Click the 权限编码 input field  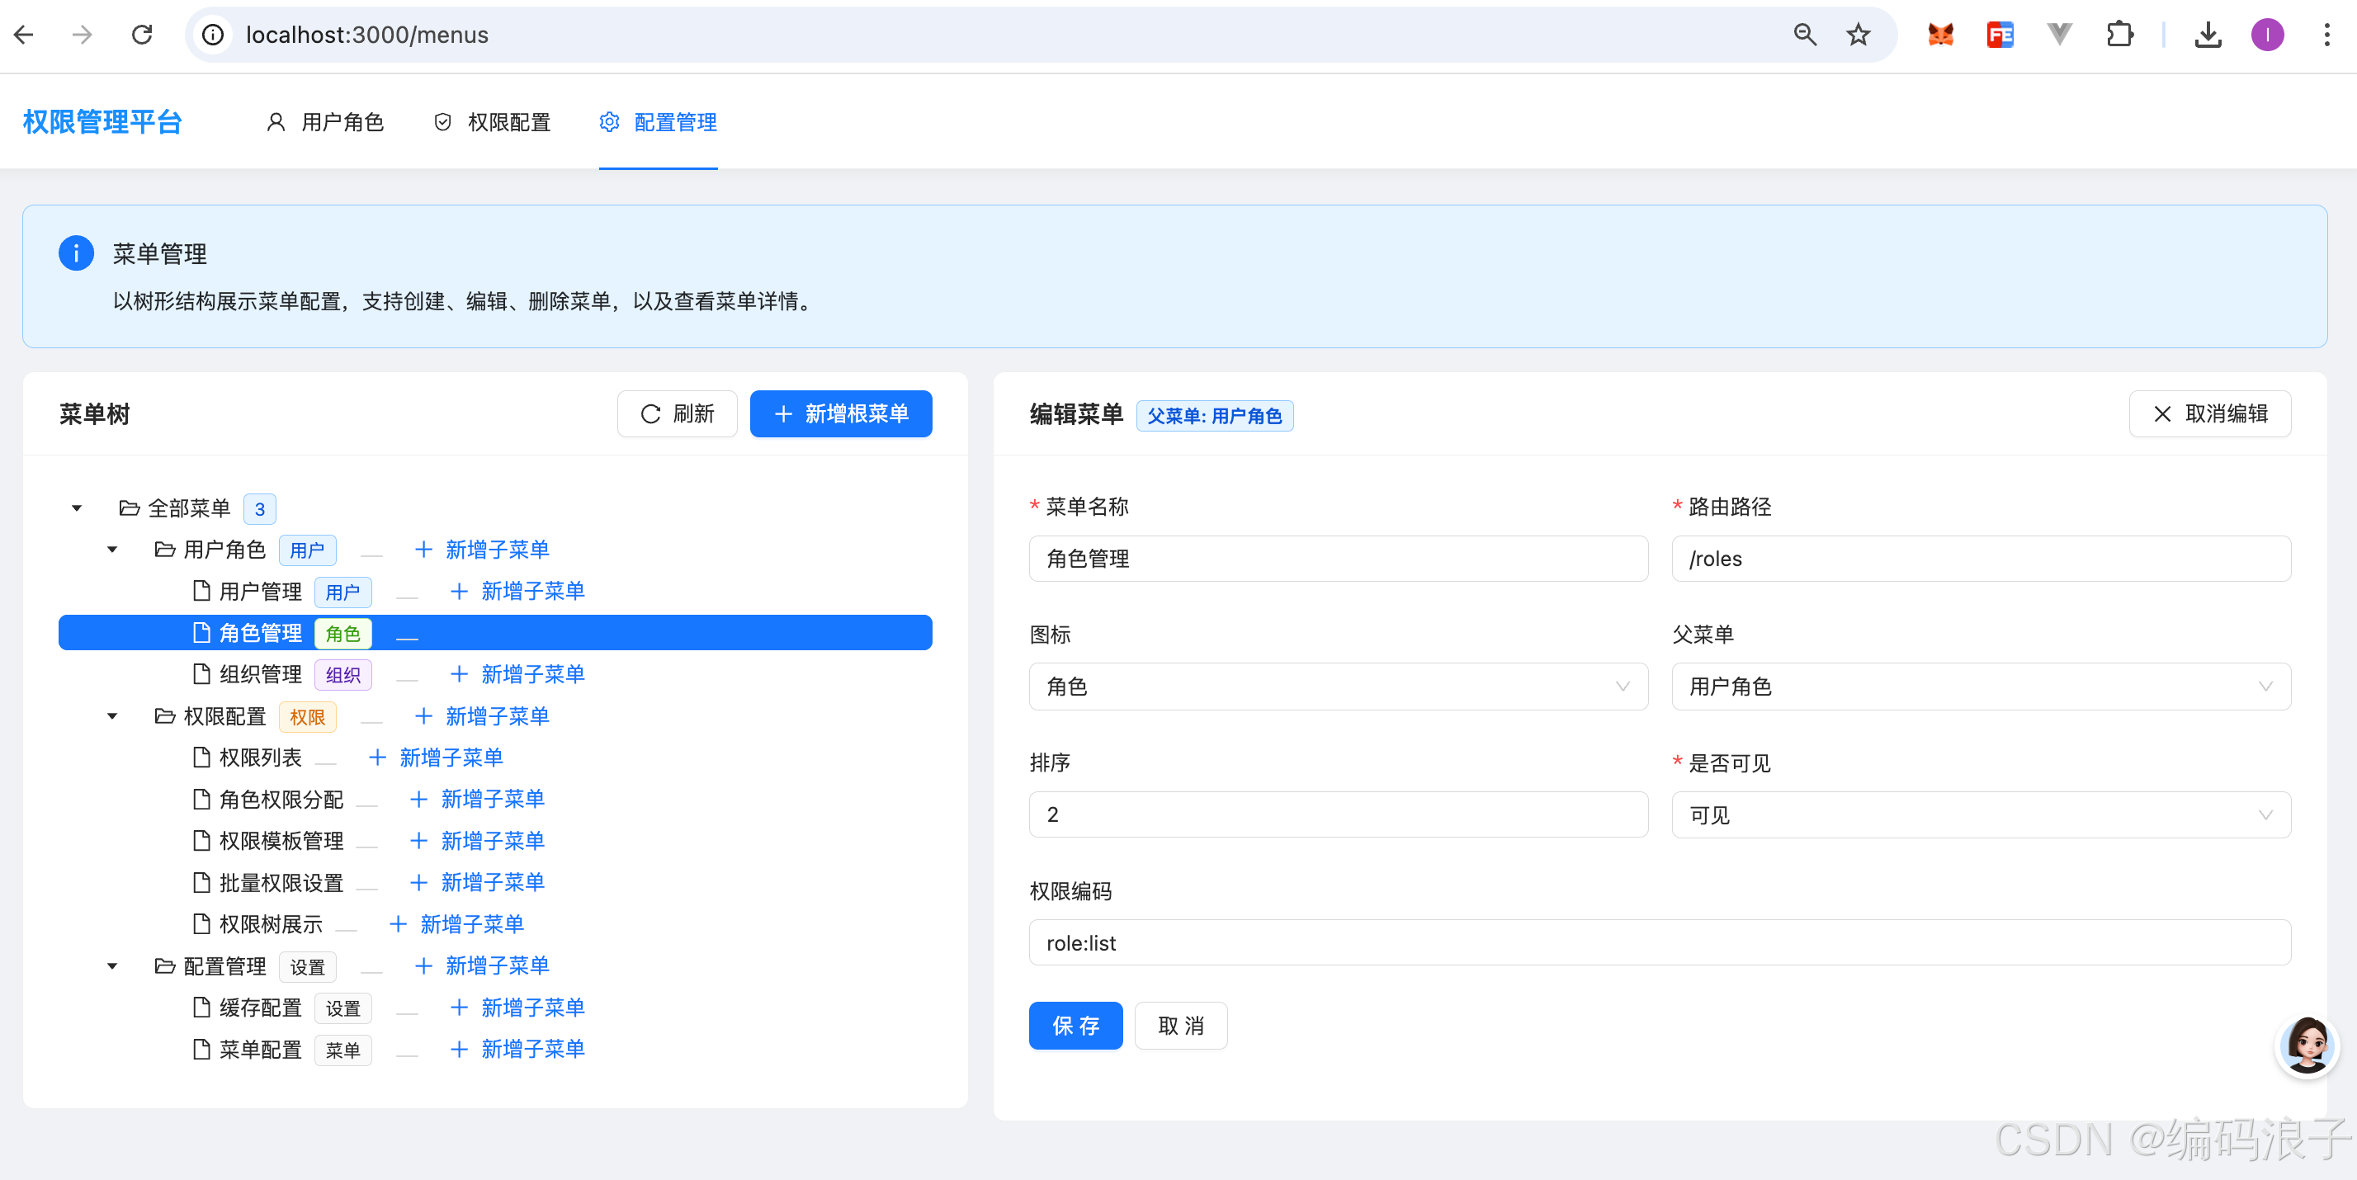click(x=1659, y=943)
